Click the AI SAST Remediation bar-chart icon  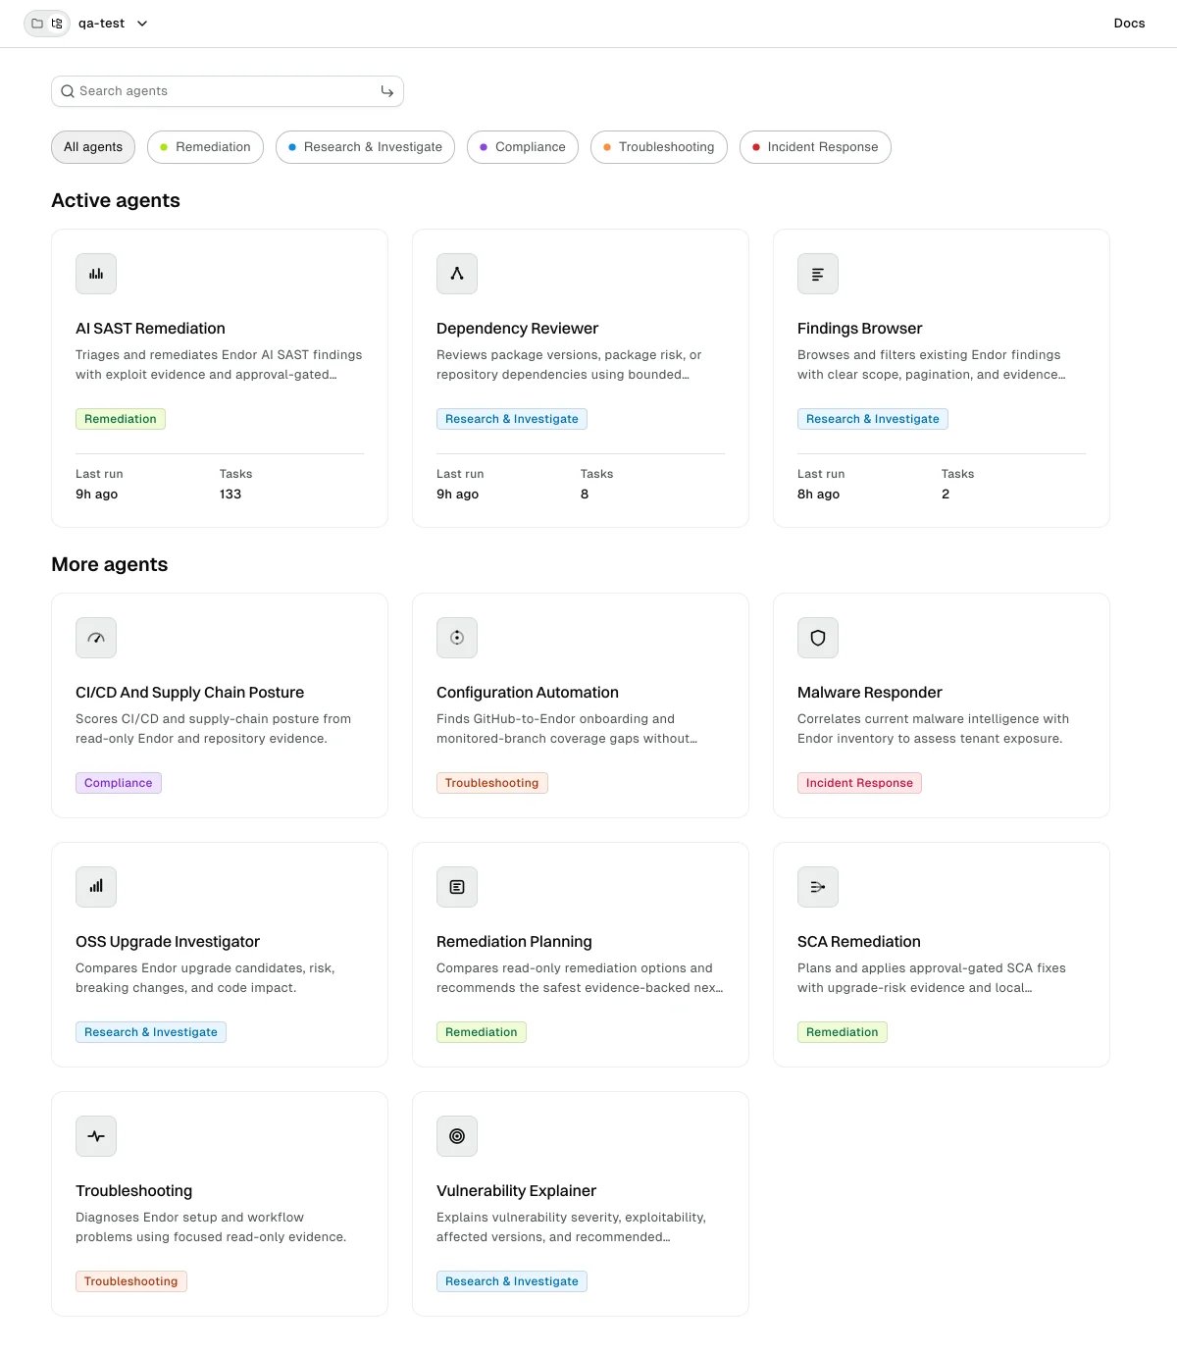96,274
